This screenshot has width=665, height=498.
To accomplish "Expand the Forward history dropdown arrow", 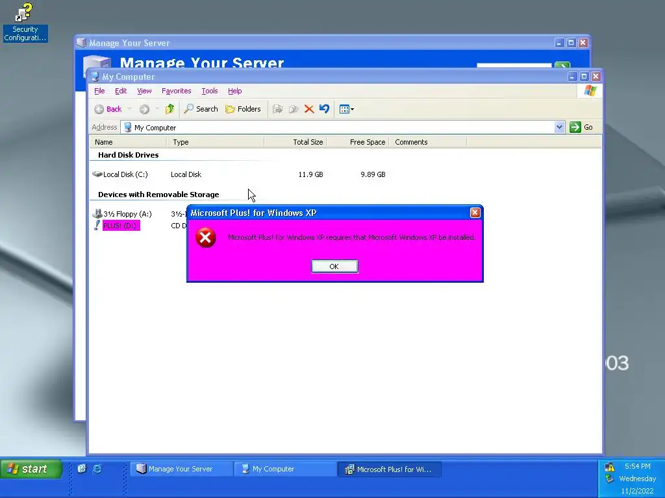I will click(x=157, y=109).
